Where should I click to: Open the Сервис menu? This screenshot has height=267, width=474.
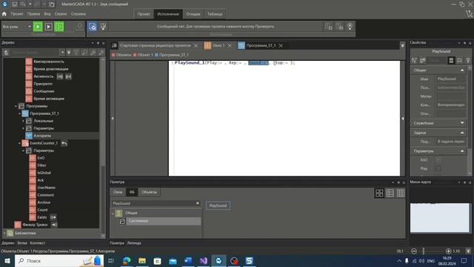pyautogui.click(x=61, y=14)
